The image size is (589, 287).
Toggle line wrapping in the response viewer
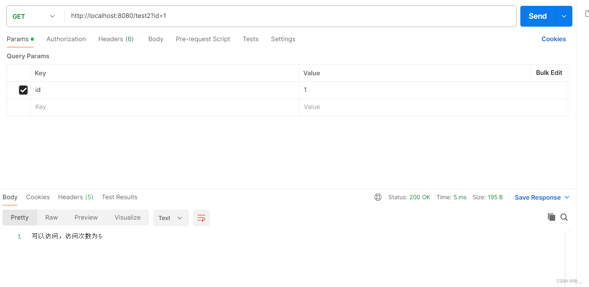201,218
